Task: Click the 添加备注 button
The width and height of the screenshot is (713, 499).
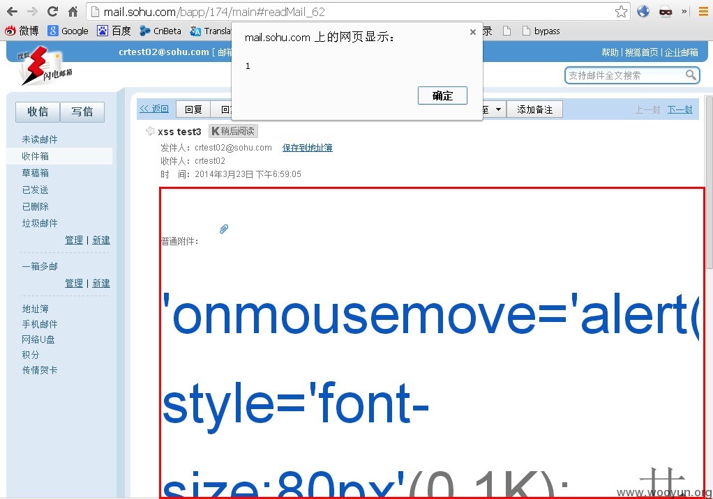Action: tap(534, 109)
